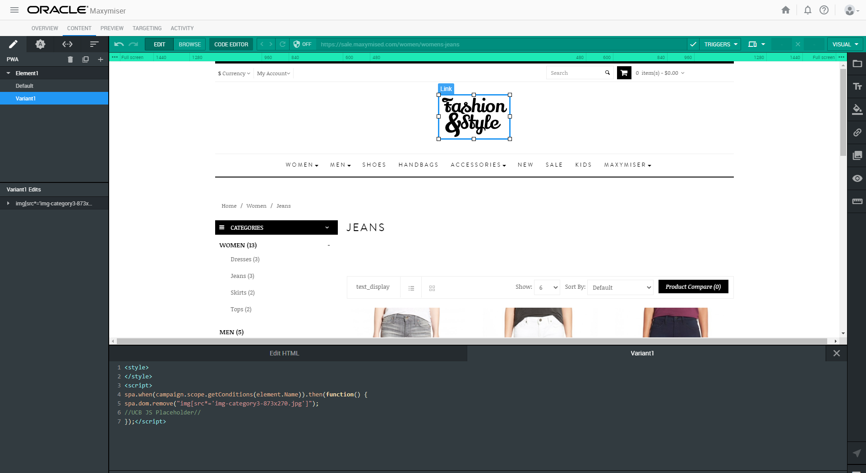866x473 pixels.
Task: Open the hamburger main menu
Action: (x=14, y=10)
